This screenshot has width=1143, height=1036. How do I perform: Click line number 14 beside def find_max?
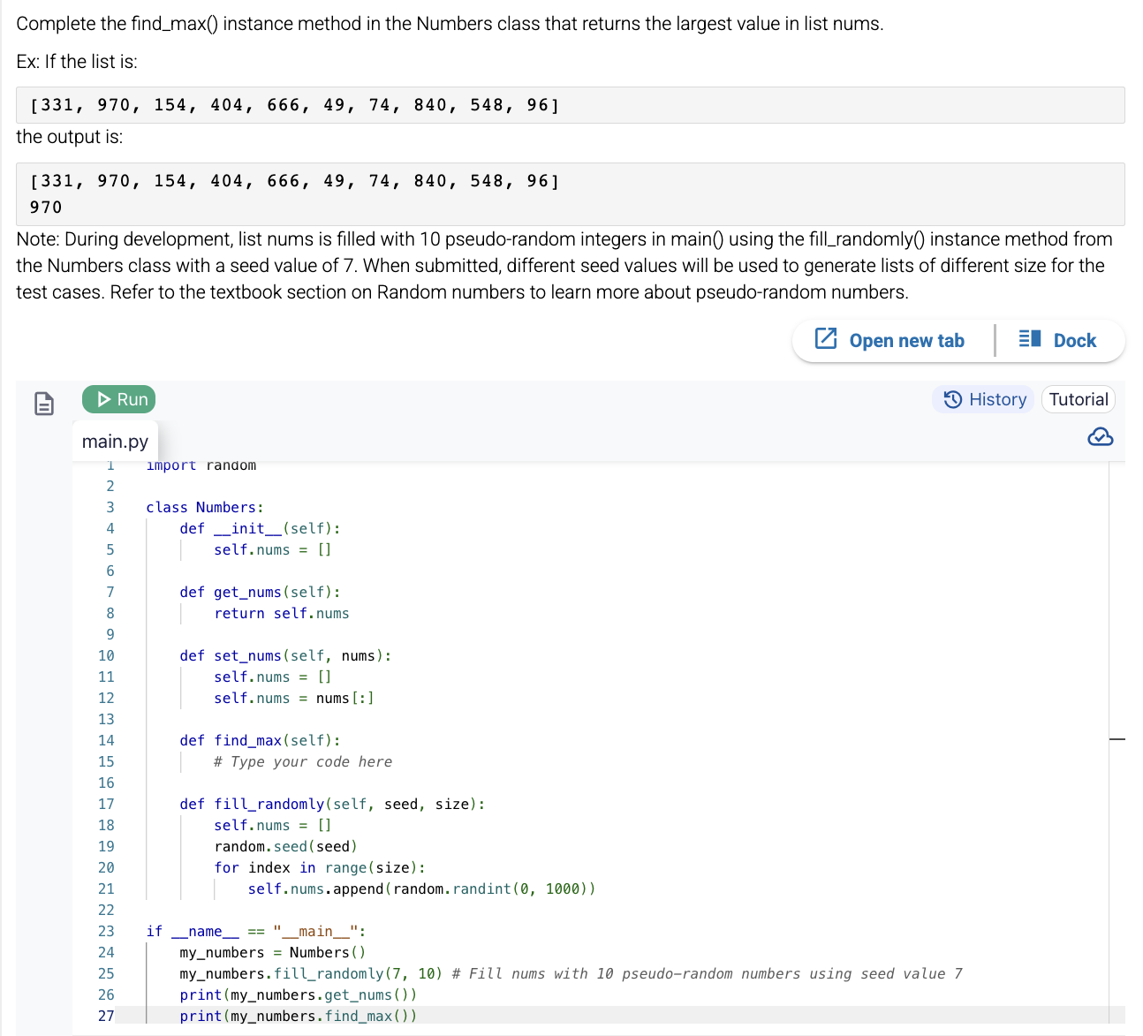point(106,740)
